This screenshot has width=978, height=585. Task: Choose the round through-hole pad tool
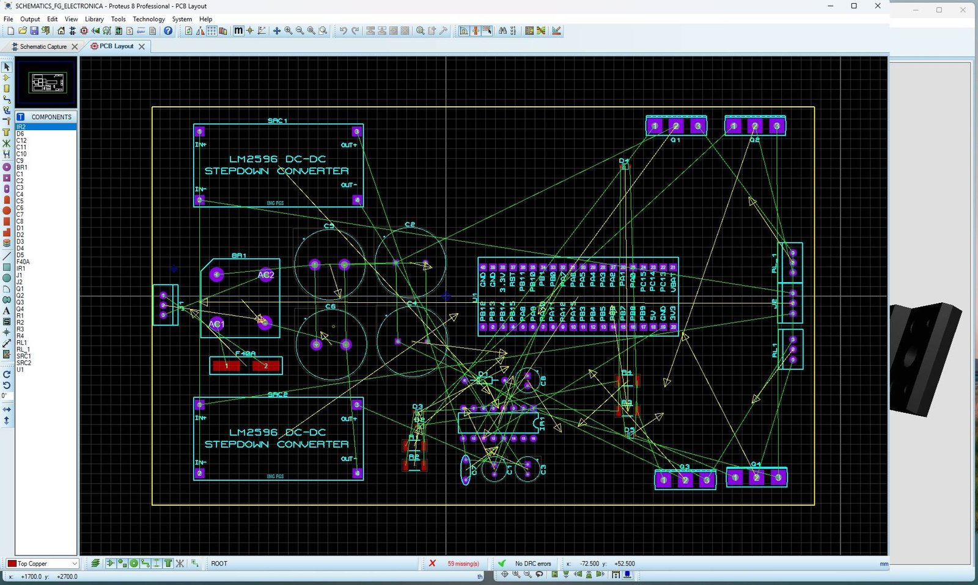point(7,167)
